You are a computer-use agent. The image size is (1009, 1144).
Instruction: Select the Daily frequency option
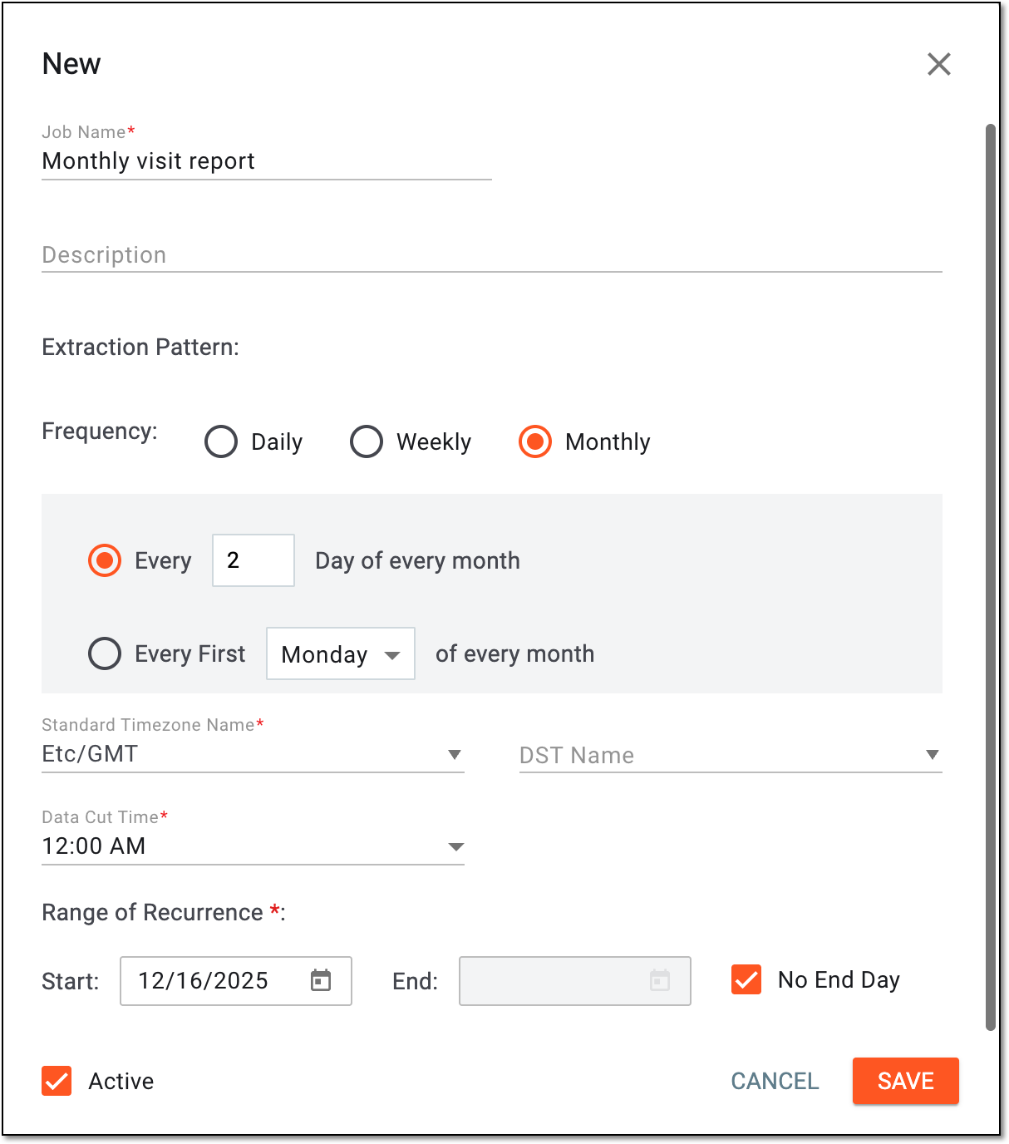[x=221, y=441]
